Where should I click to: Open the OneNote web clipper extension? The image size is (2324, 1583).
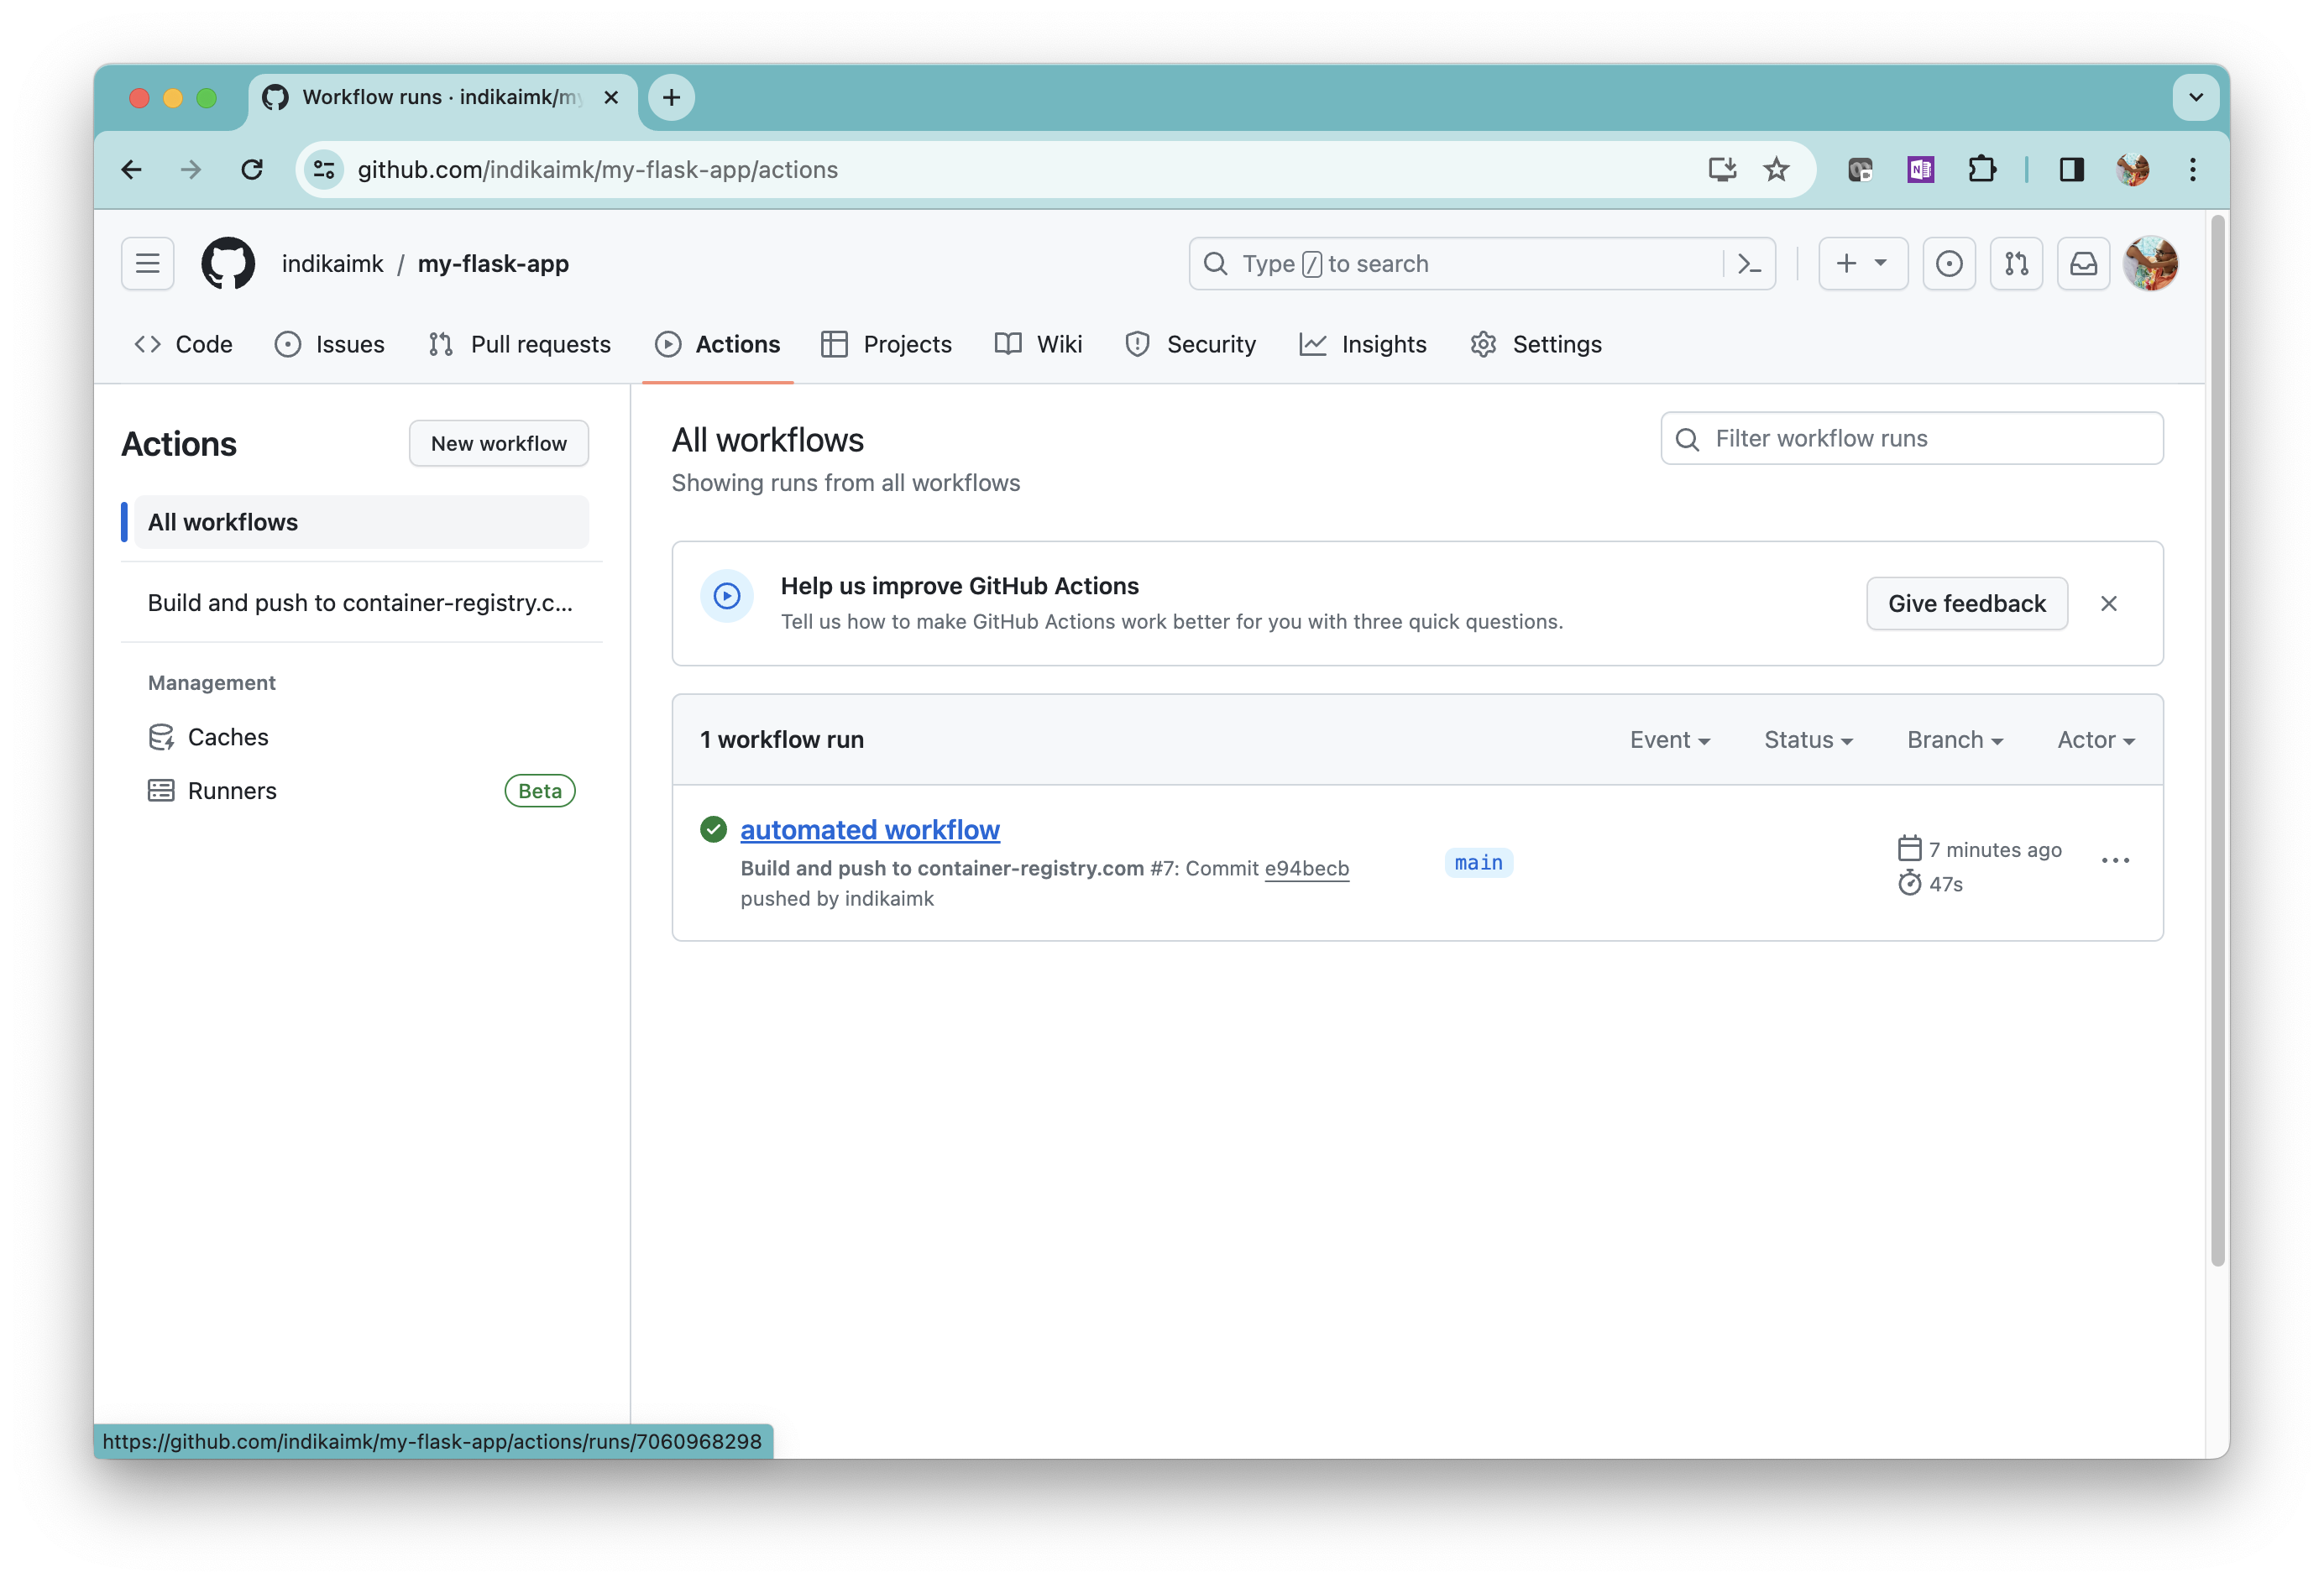[1920, 170]
